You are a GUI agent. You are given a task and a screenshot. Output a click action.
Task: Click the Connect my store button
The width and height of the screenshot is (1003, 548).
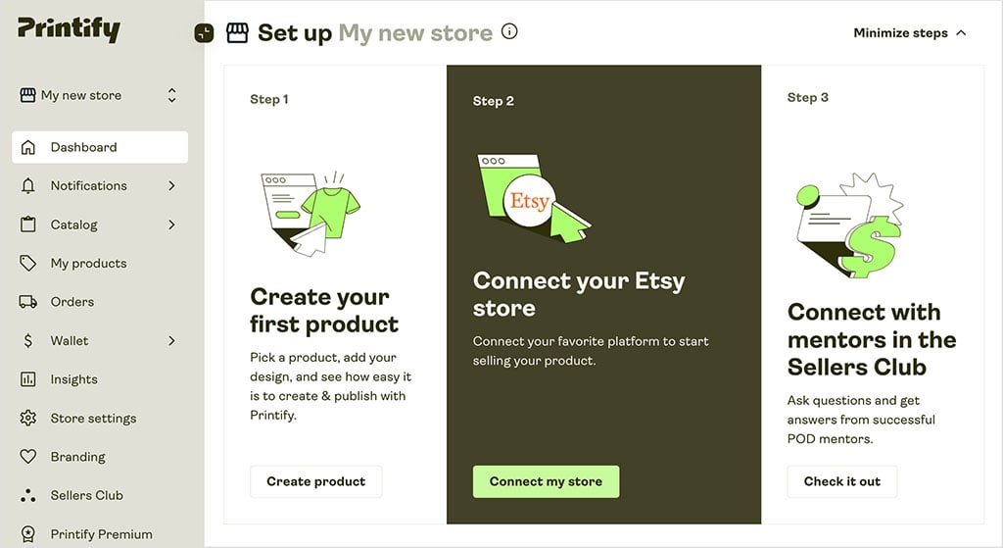click(x=546, y=481)
